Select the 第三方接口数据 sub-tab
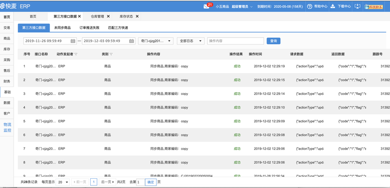Viewport: 390px width, 188px height. (x=34, y=28)
